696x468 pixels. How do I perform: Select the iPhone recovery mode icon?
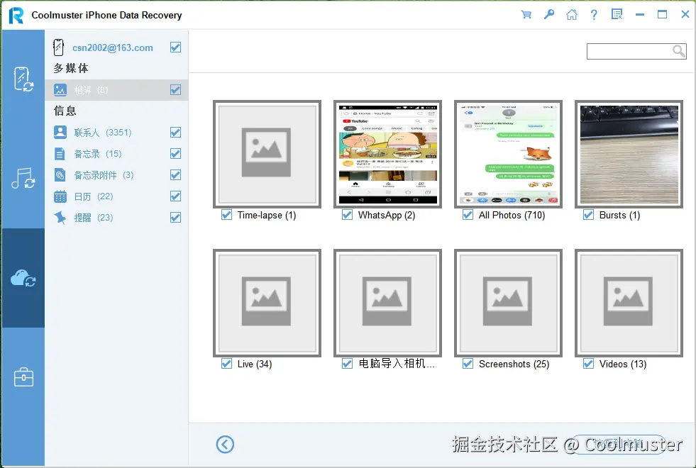(23, 80)
